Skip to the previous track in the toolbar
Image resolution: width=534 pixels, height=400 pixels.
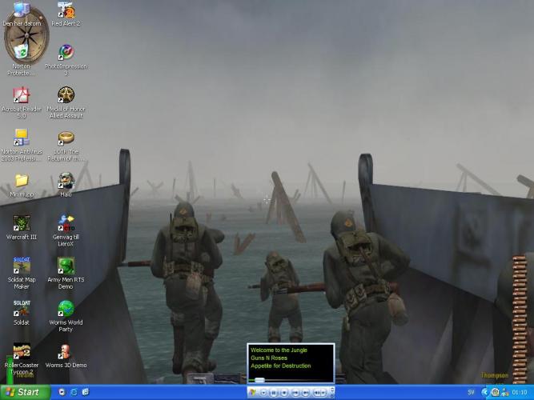click(295, 393)
